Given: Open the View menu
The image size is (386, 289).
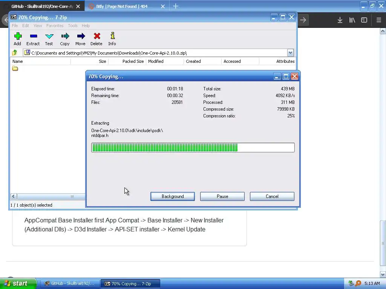Looking at the screenshot, I should pos(38,26).
